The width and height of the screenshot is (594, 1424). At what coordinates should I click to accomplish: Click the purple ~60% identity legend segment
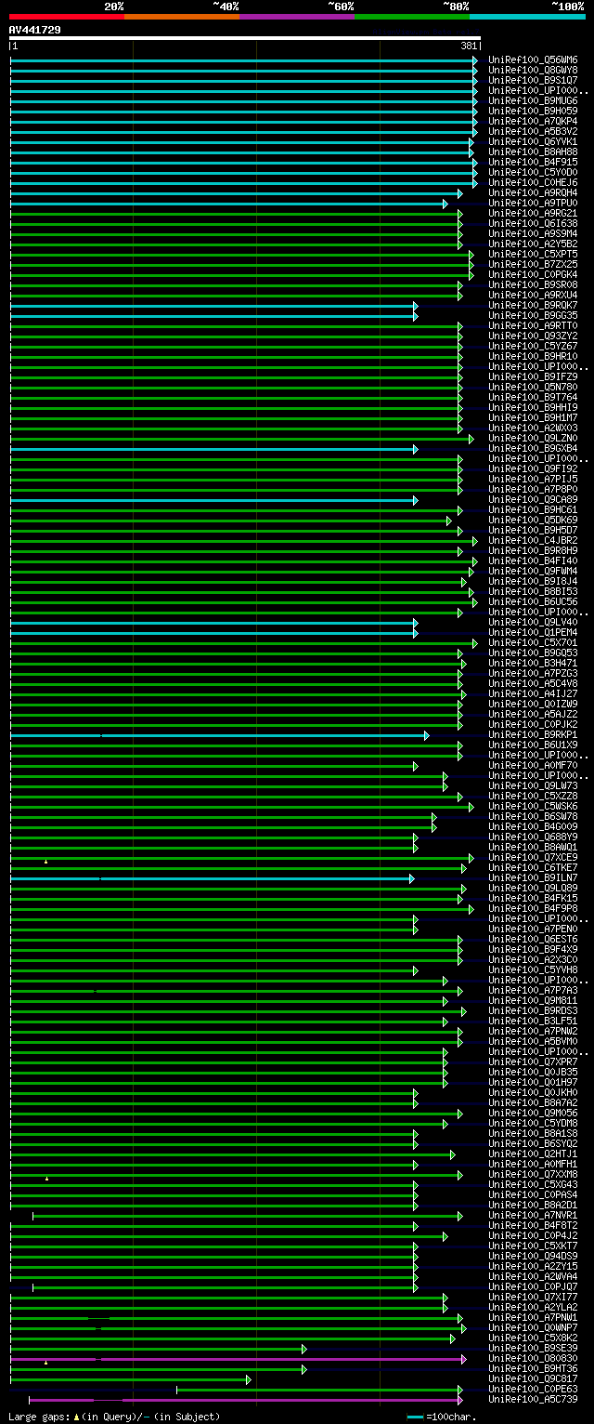(x=297, y=16)
